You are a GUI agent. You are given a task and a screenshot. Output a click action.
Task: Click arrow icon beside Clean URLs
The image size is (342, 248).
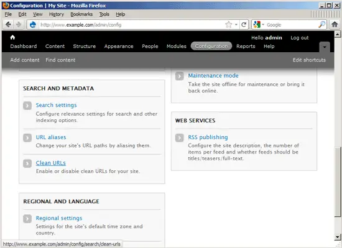pyautogui.click(x=27, y=163)
